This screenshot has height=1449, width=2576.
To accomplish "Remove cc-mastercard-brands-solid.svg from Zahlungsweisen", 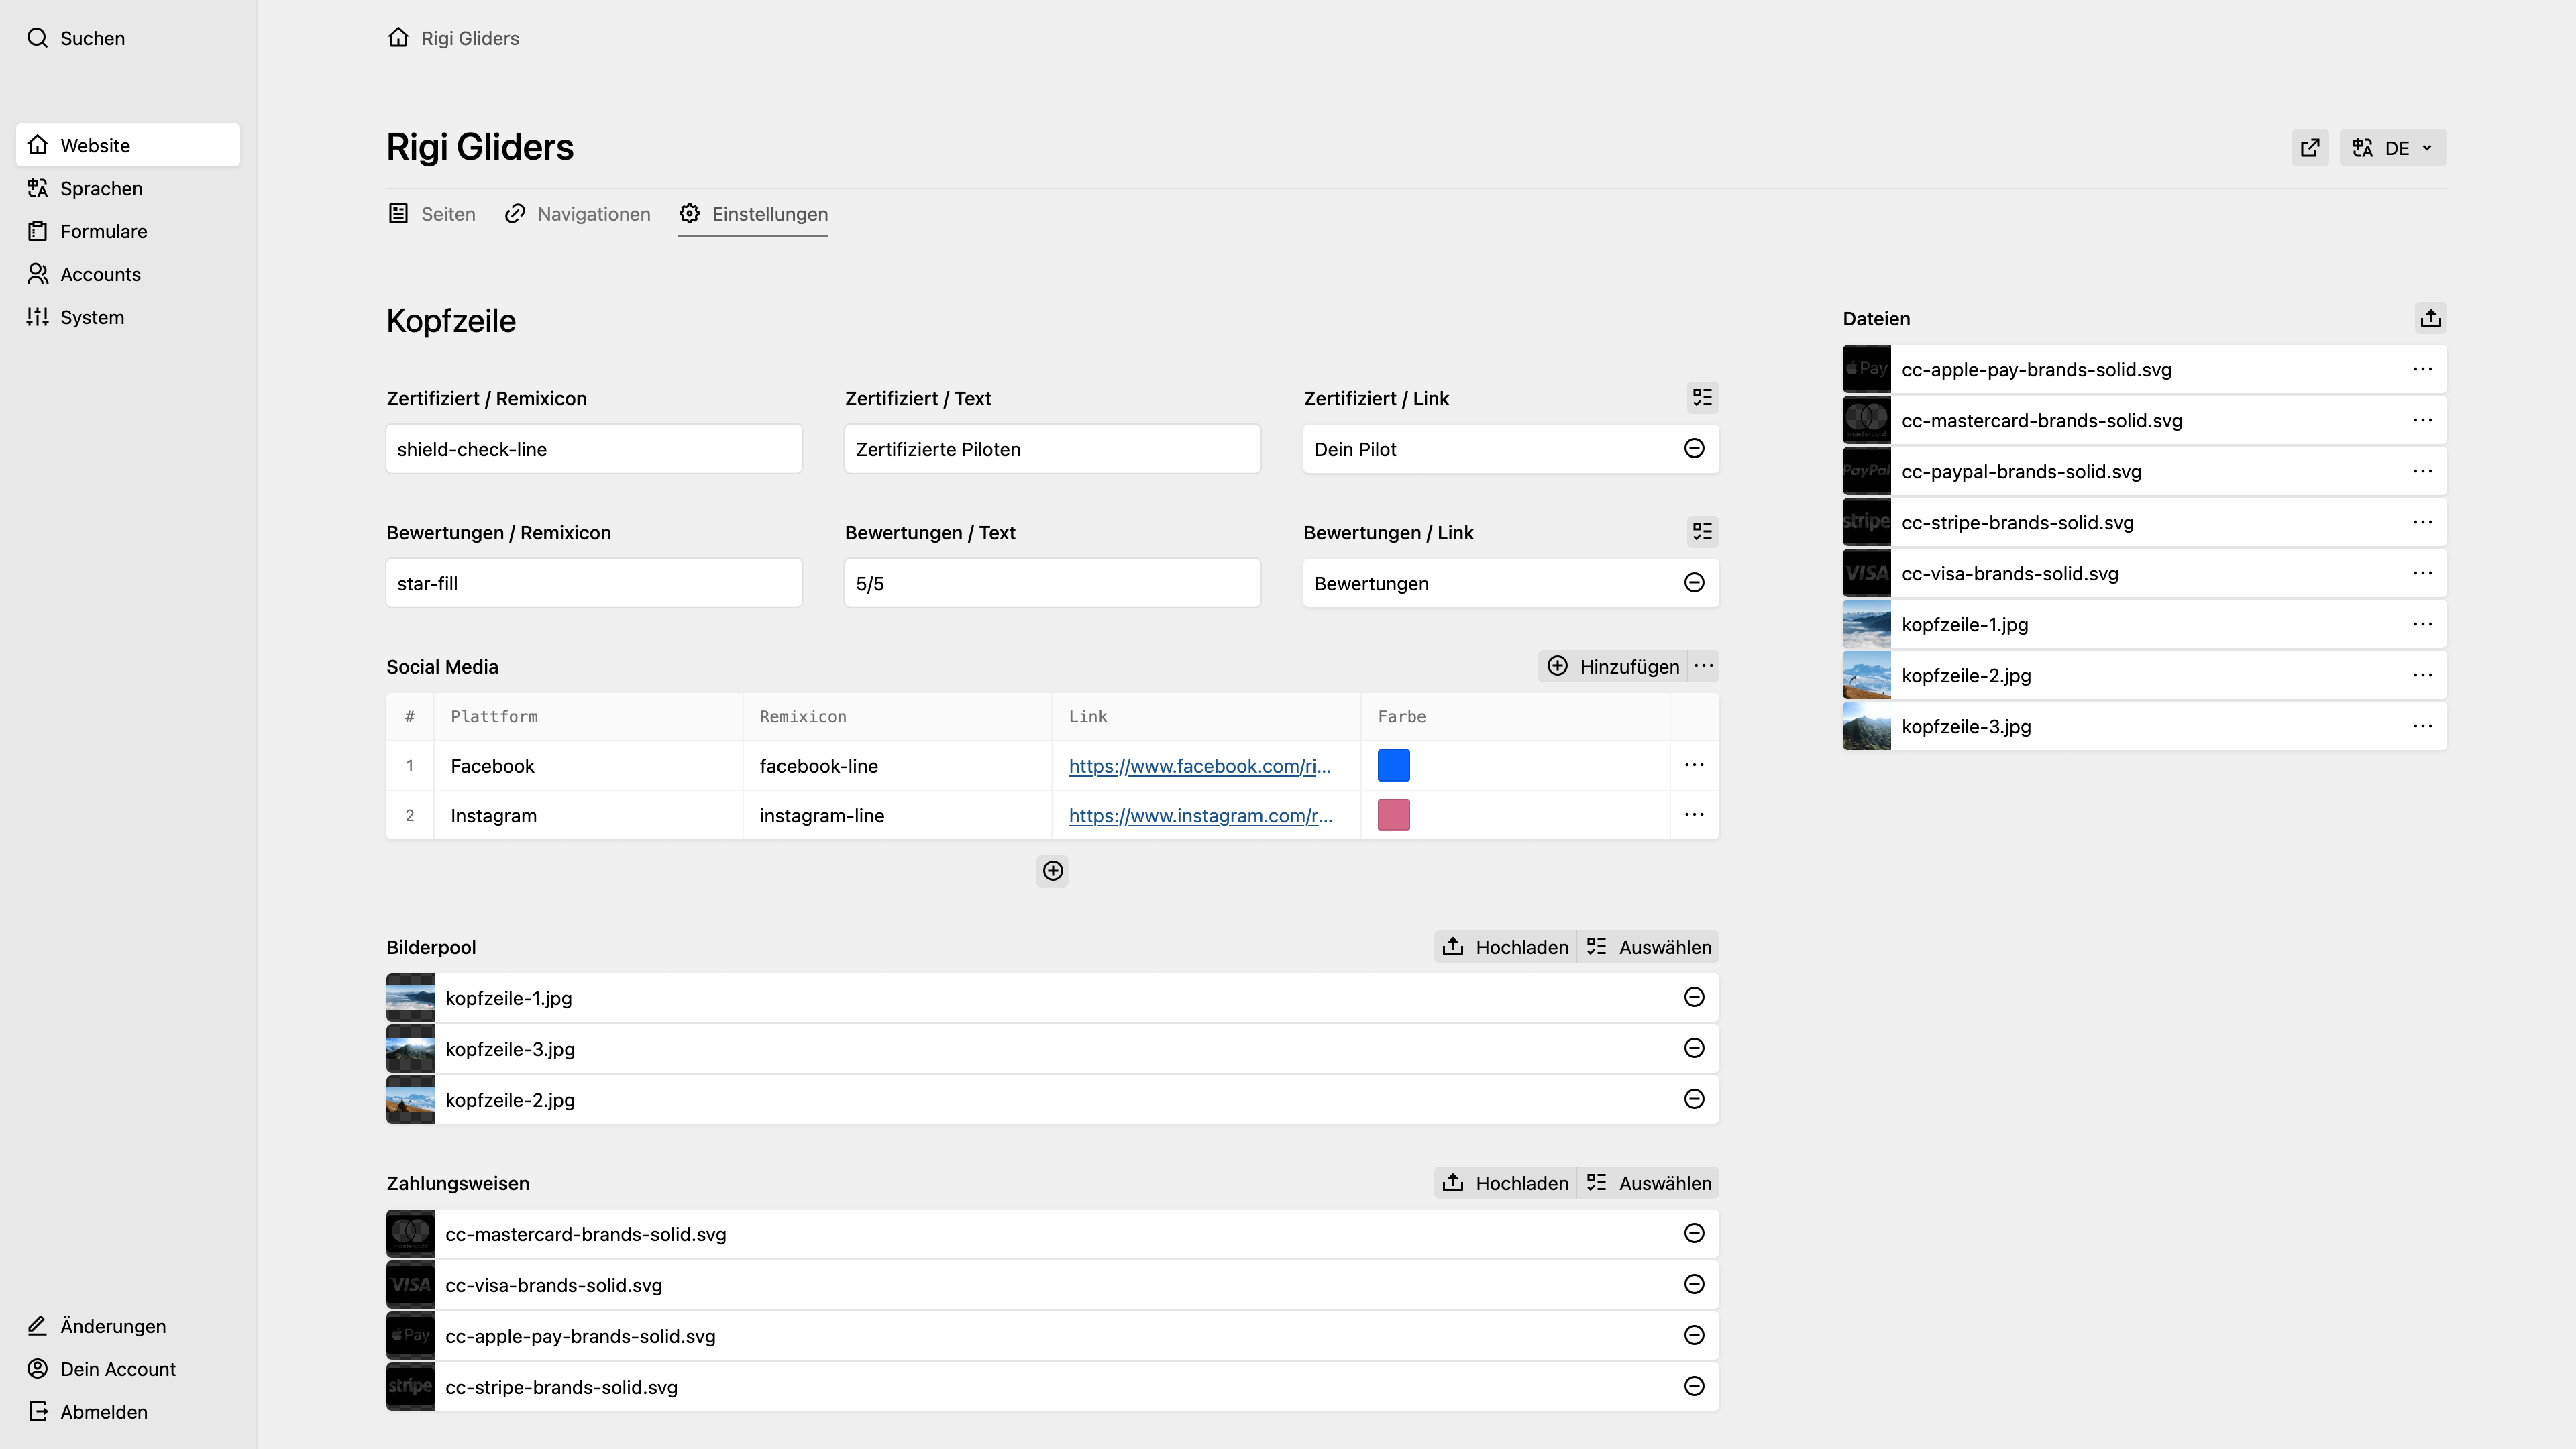I will point(1694,1233).
